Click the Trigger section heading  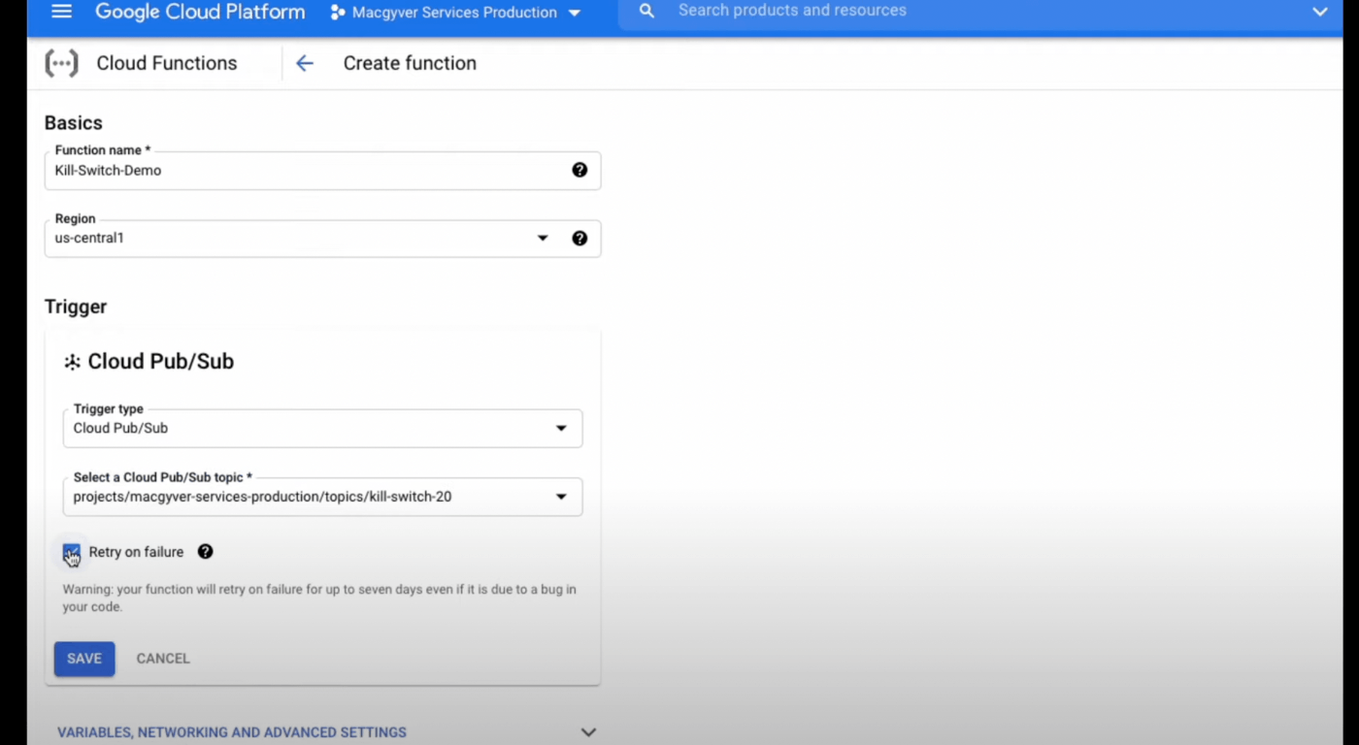pos(76,307)
